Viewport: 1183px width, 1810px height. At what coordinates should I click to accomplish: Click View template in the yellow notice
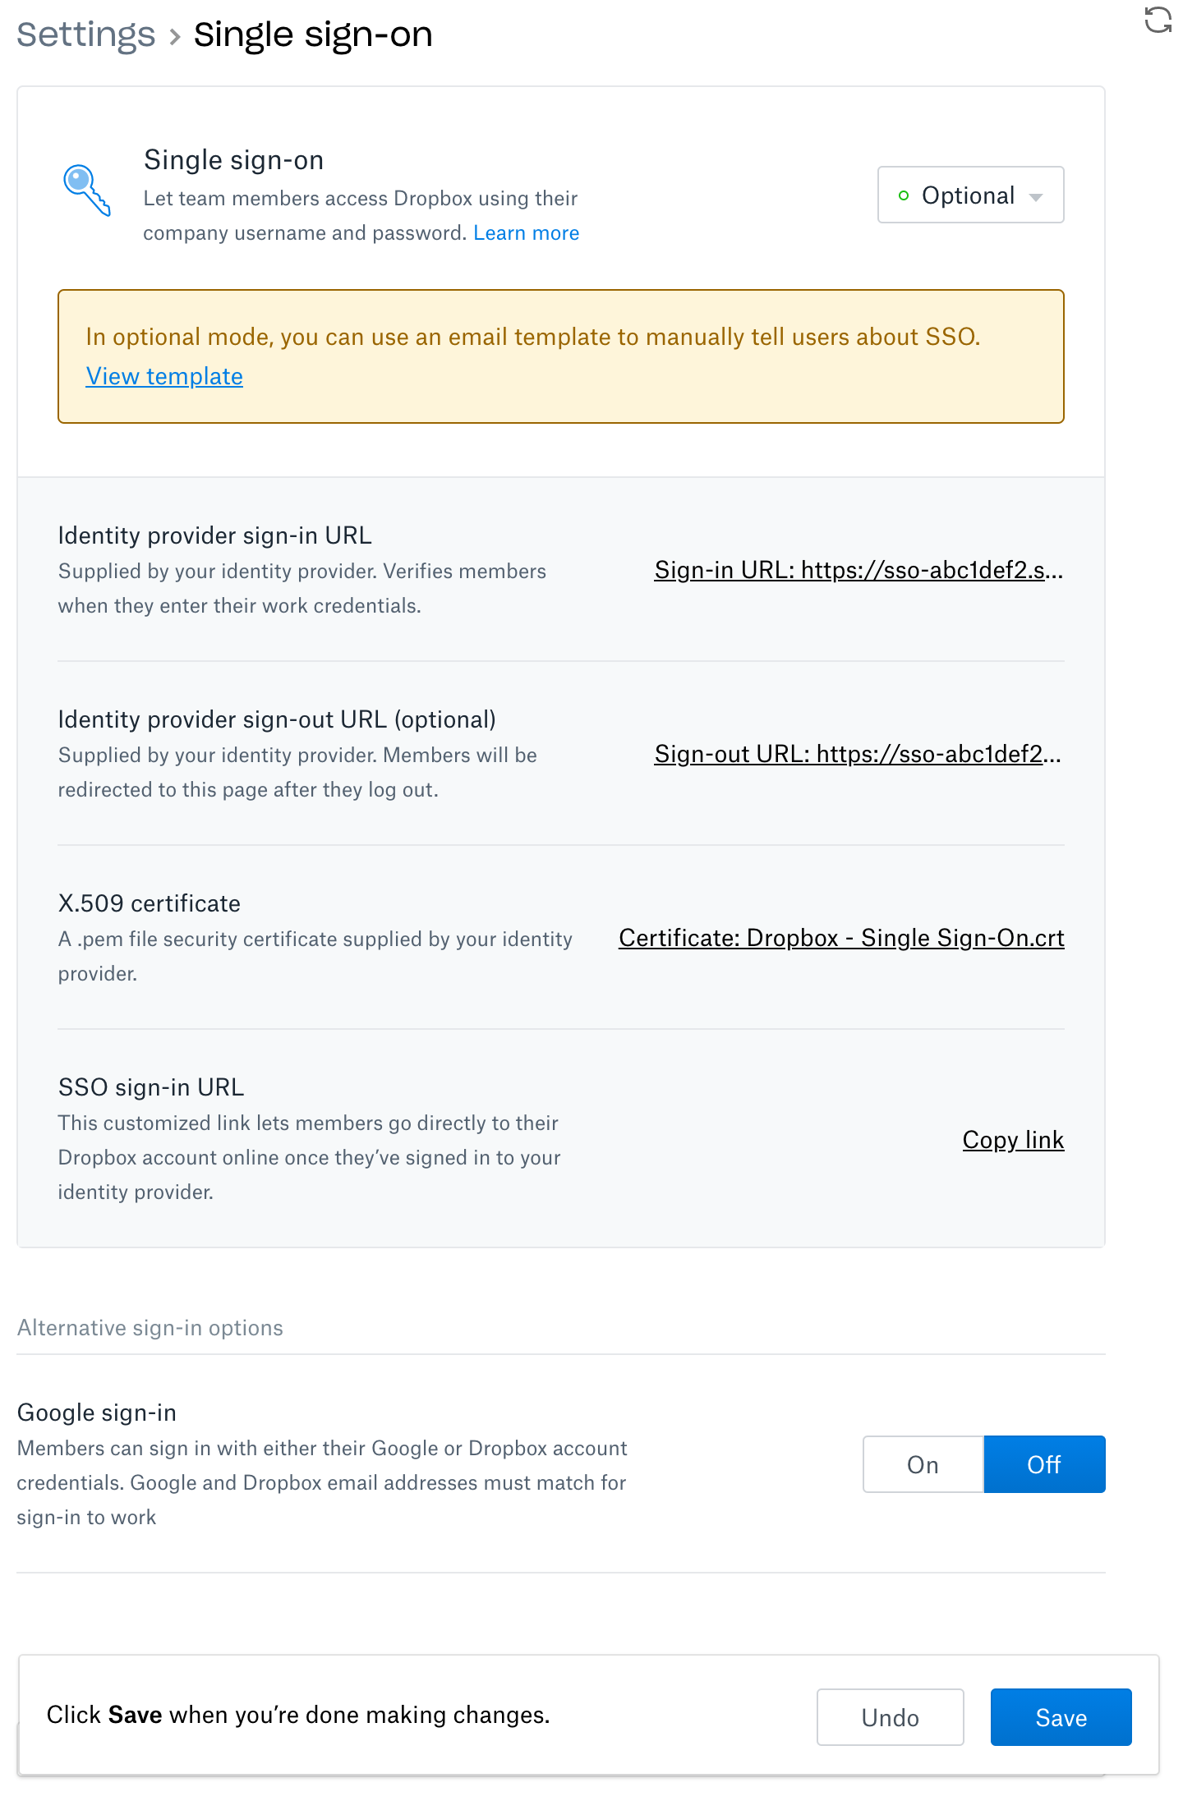tap(163, 376)
